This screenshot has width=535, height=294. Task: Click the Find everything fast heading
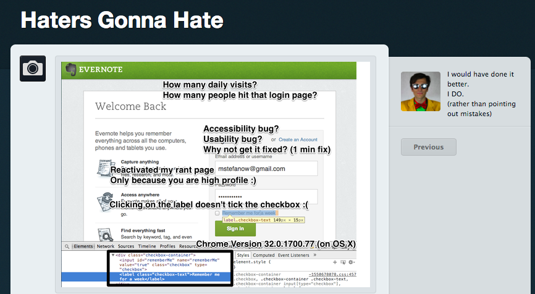point(143,230)
